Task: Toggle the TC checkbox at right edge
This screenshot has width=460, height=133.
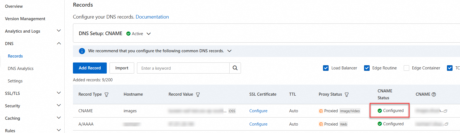Action: tap(450, 68)
